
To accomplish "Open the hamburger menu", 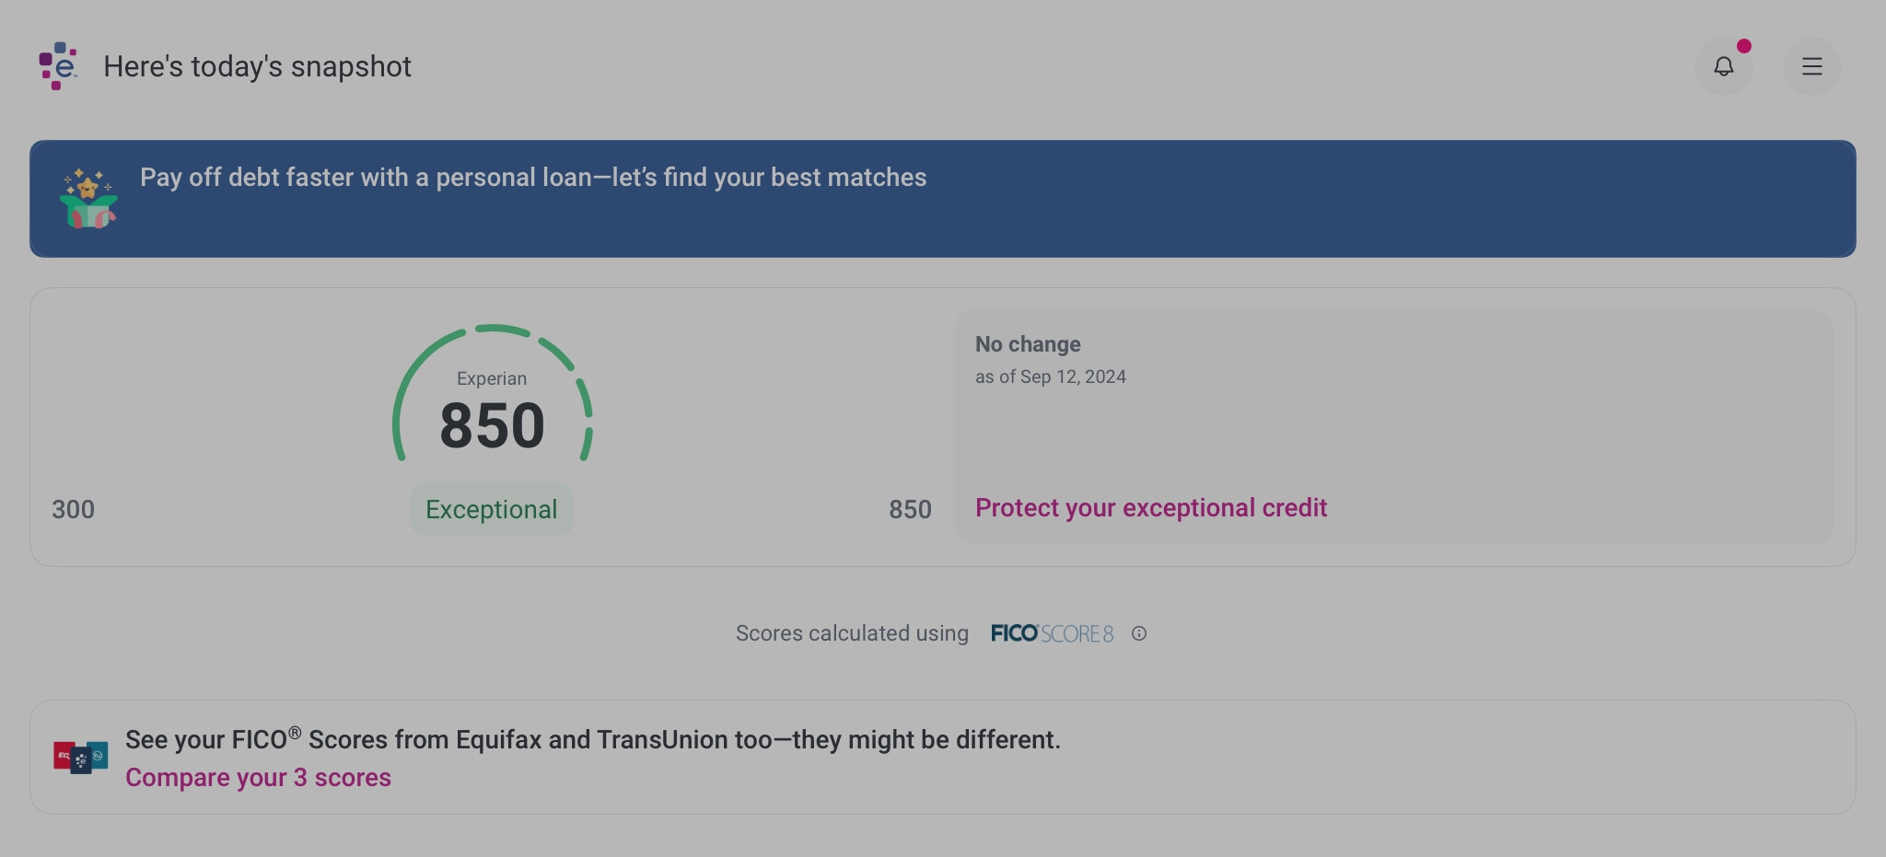I will pos(1811,66).
